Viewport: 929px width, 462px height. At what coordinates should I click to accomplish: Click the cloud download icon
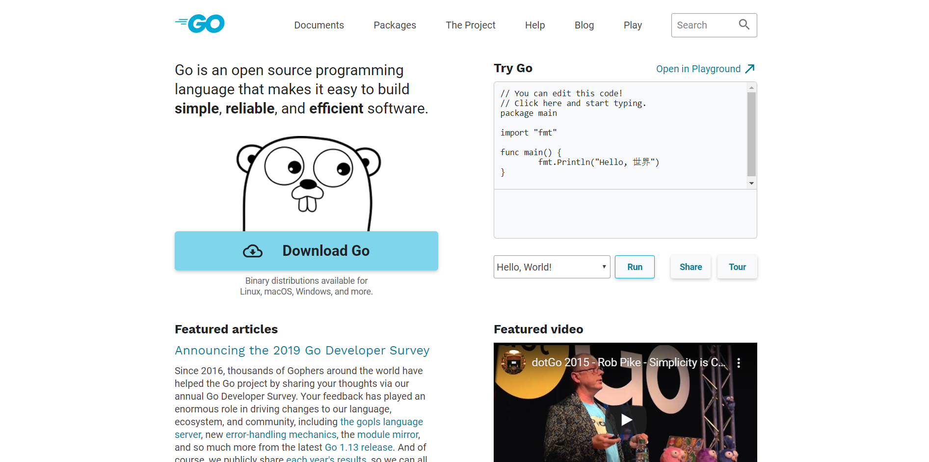(x=253, y=251)
